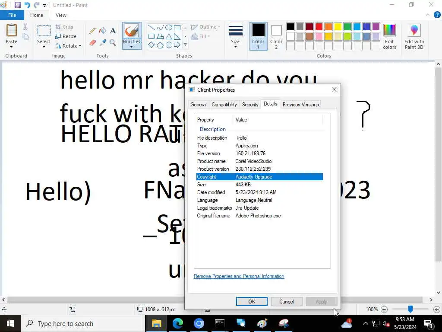Switch to the View ribbon tab
The width and height of the screenshot is (442, 332).
click(x=61, y=15)
